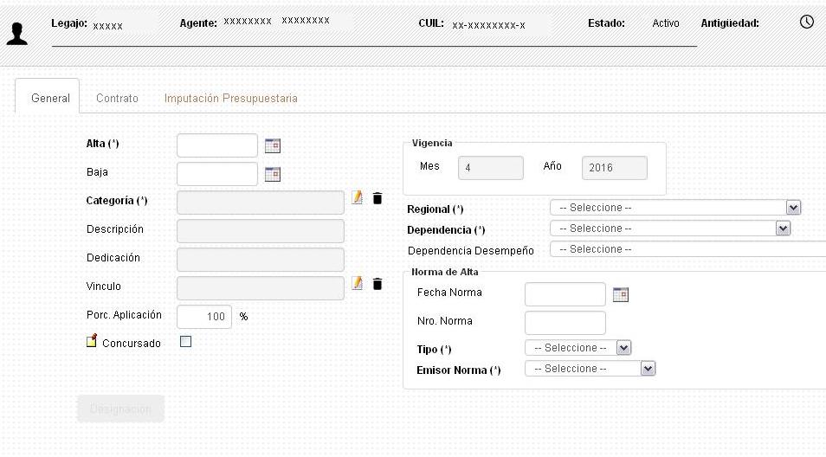This screenshot has height=457, width=826.
Task: Click the Nro. Norma input field
Action: (565, 322)
